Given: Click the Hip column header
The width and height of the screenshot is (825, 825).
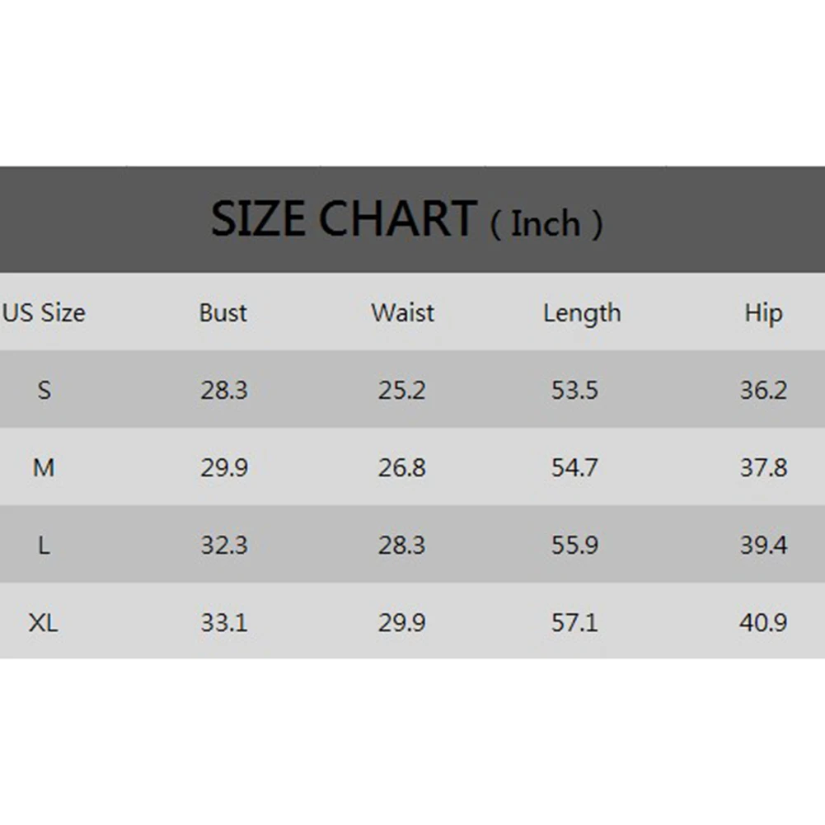Looking at the screenshot, I should tap(763, 313).
